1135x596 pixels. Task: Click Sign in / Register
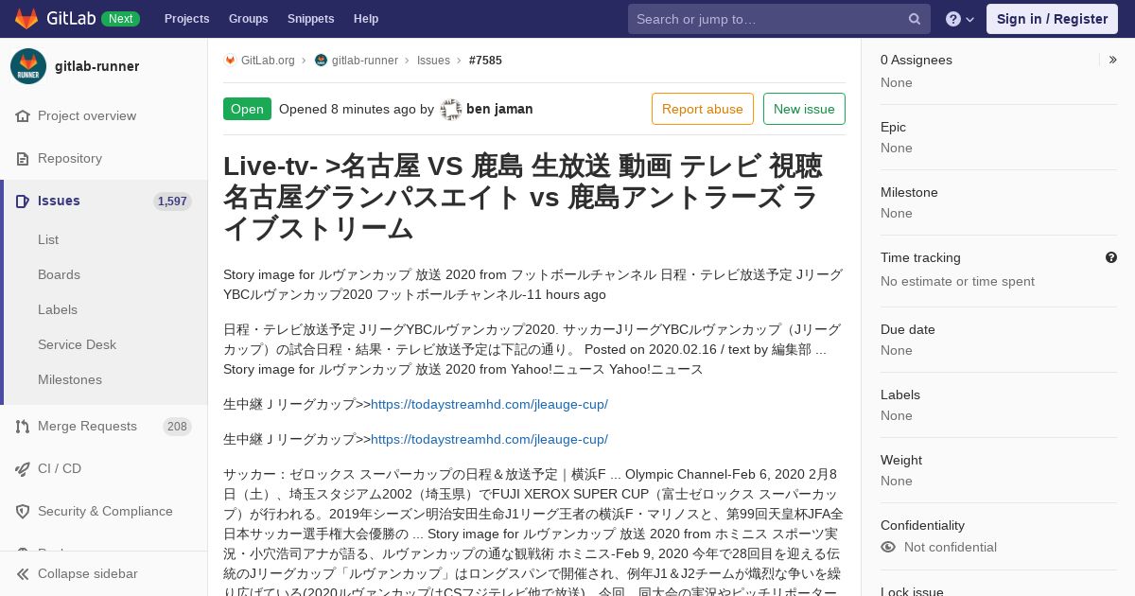pos(1052,19)
